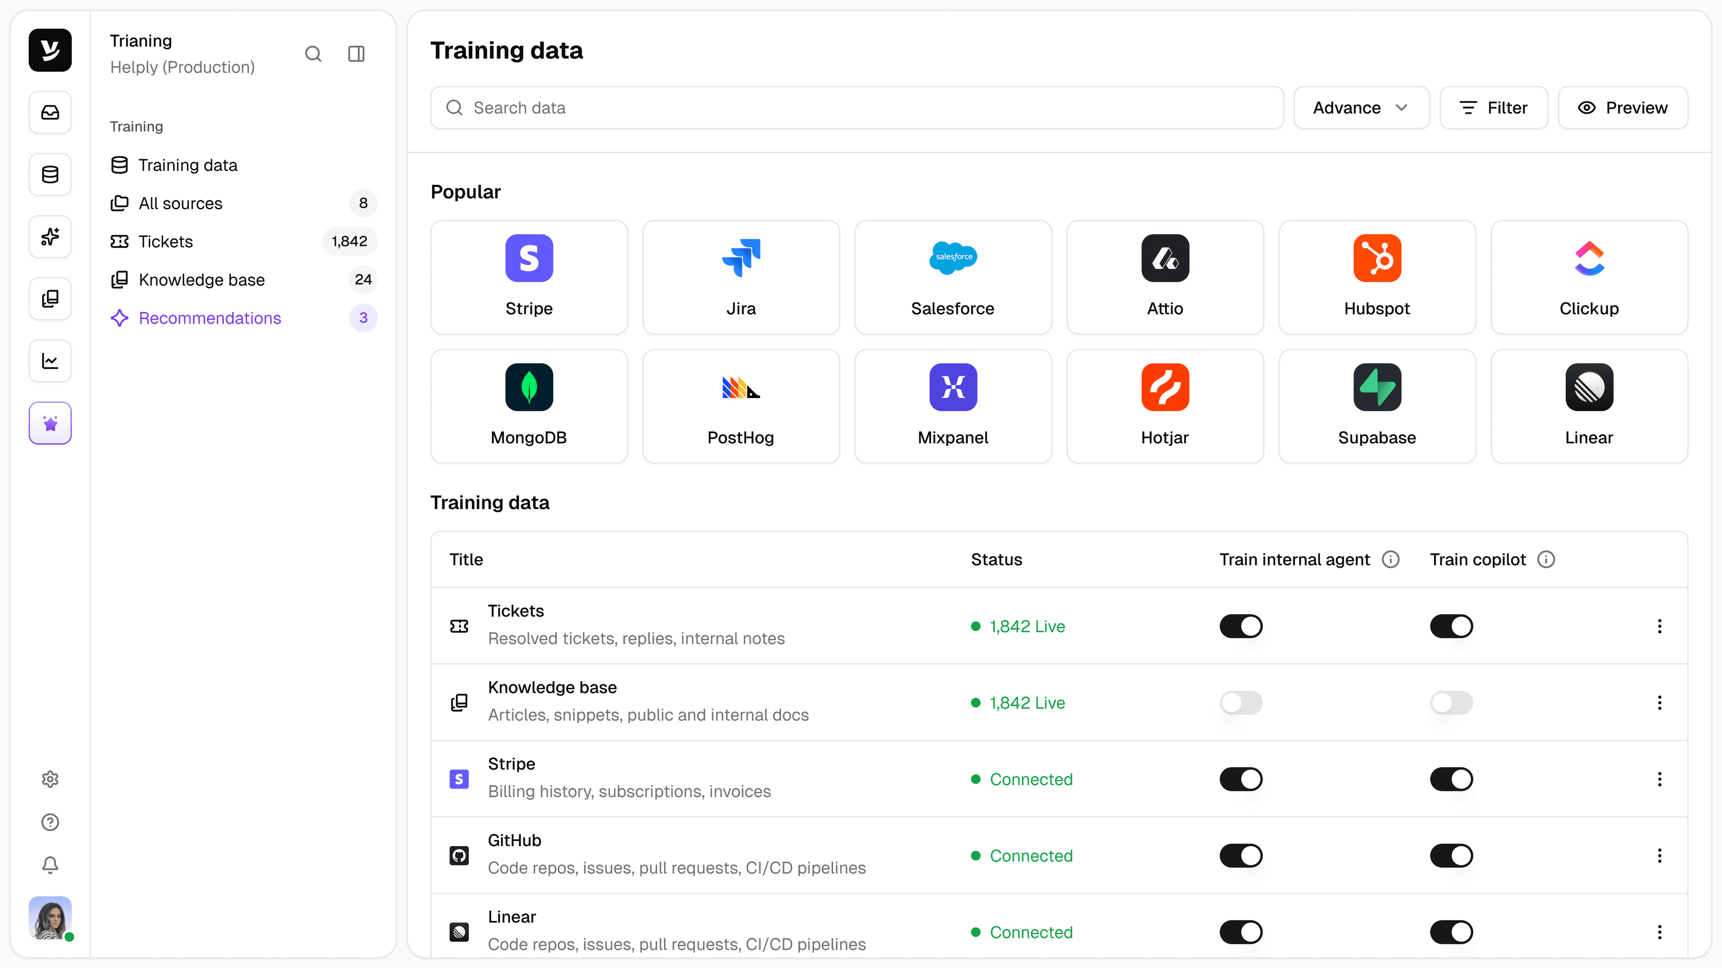Image resolution: width=1722 pixels, height=968 pixels.
Task: Enable Train copilot for Knowledge base
Action: pyautogui.click(x=1451, y=702)
